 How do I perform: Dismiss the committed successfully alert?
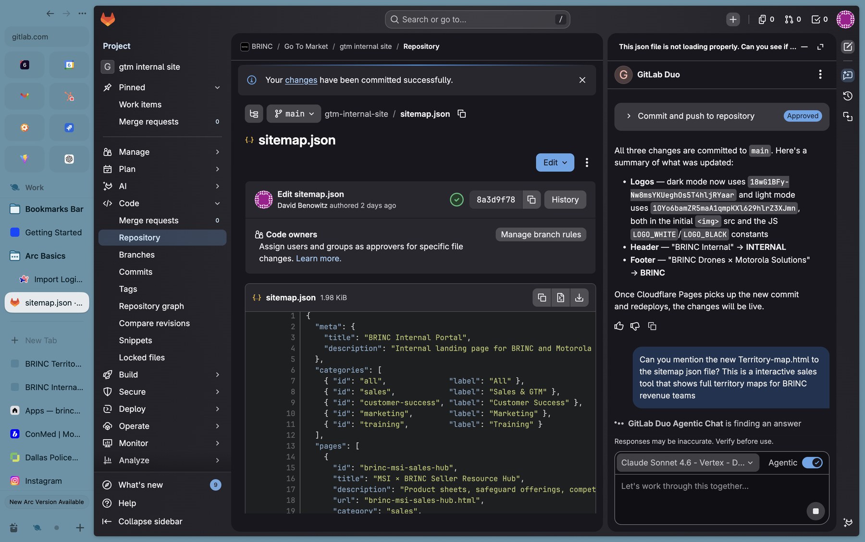point(582,80)
